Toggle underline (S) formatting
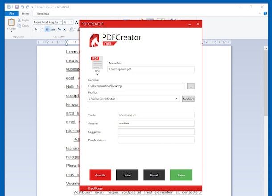 click(x=47, y=29)
